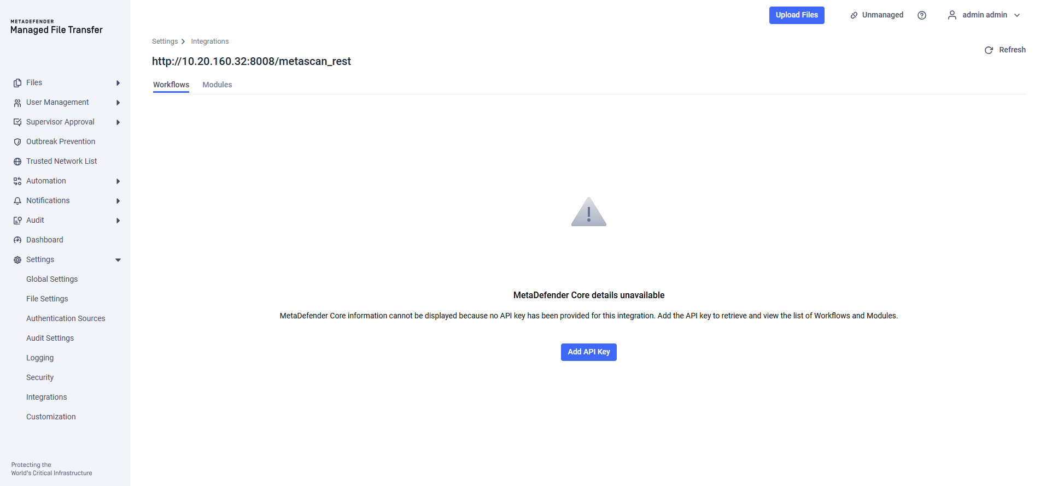Click the breadcrumb chevron after Settings
Image resolution: width=1046 pixels, height=486 pixels.
pos(183,42)
